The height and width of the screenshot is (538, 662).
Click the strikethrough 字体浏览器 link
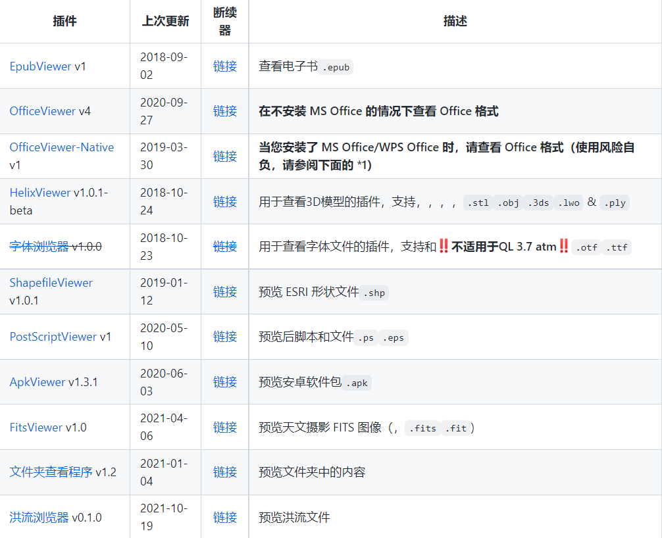tap(39, 247)
